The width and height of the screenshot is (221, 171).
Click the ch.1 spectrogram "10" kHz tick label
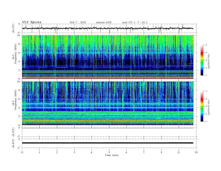tap(19, 35)
